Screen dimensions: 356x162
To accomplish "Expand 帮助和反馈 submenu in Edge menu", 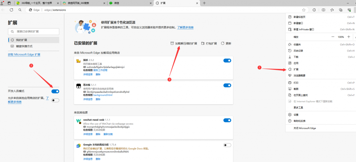I will [299, 121].
